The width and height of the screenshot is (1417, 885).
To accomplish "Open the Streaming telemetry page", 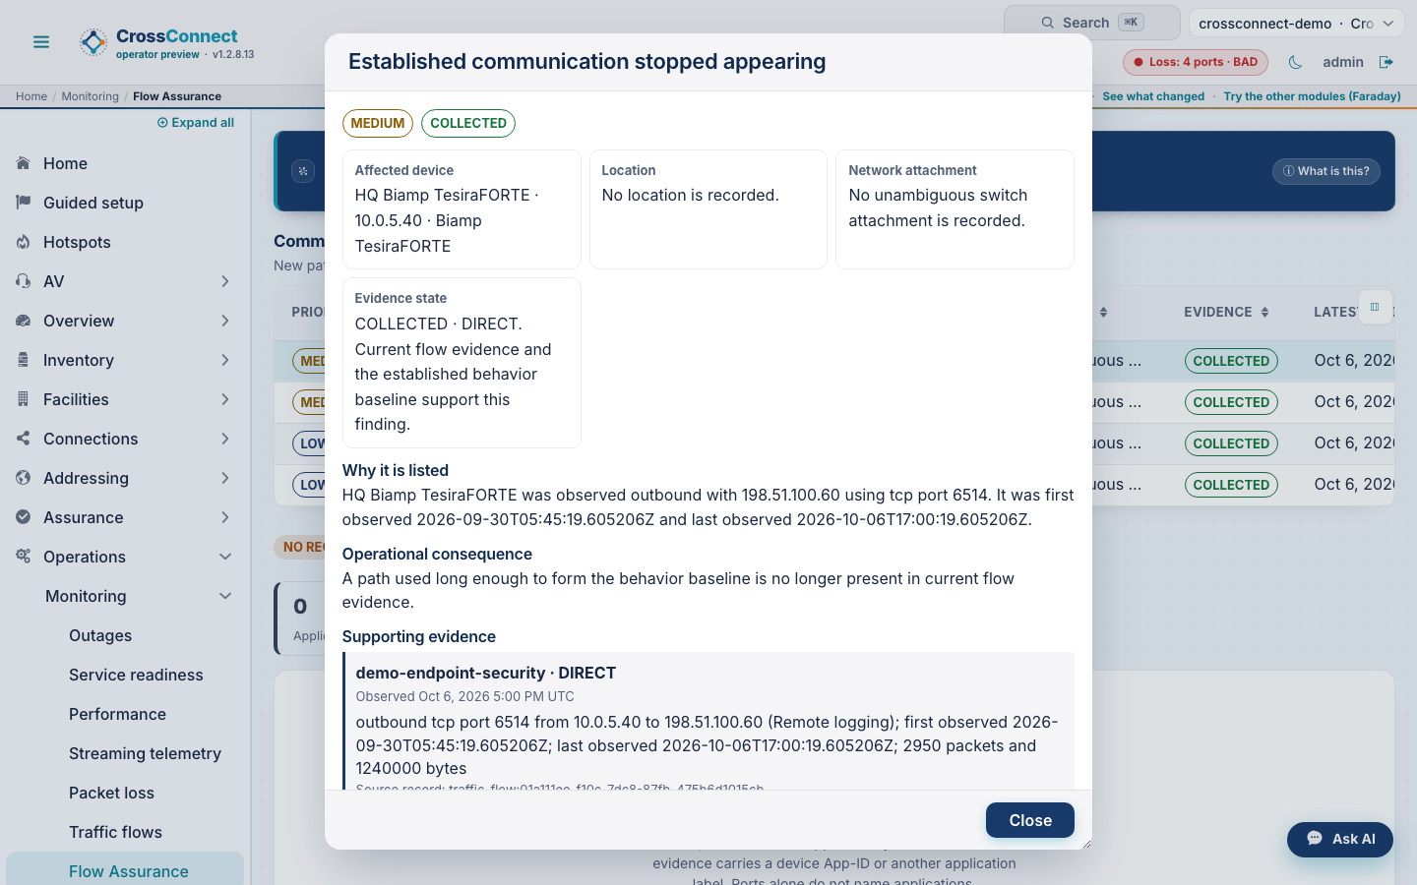I will click(x=145, y=753).
